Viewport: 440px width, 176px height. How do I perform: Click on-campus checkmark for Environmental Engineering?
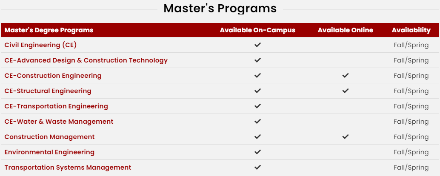pyautogui.click(x=257, y=152)
